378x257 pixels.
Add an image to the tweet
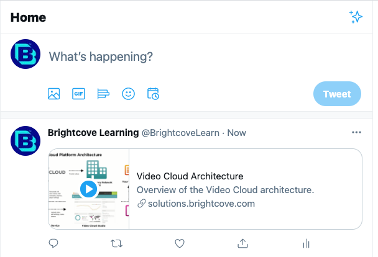[53, 94]
